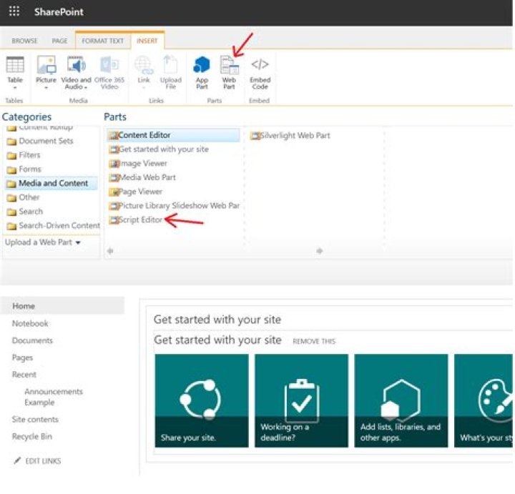This screenshot has width=515, height=494.
Task: Select Search-Driven Content category
Action: tap(53, 225)
